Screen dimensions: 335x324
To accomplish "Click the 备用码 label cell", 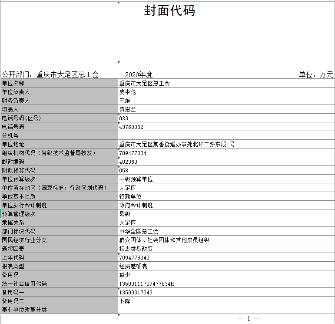I will point(59,275).
